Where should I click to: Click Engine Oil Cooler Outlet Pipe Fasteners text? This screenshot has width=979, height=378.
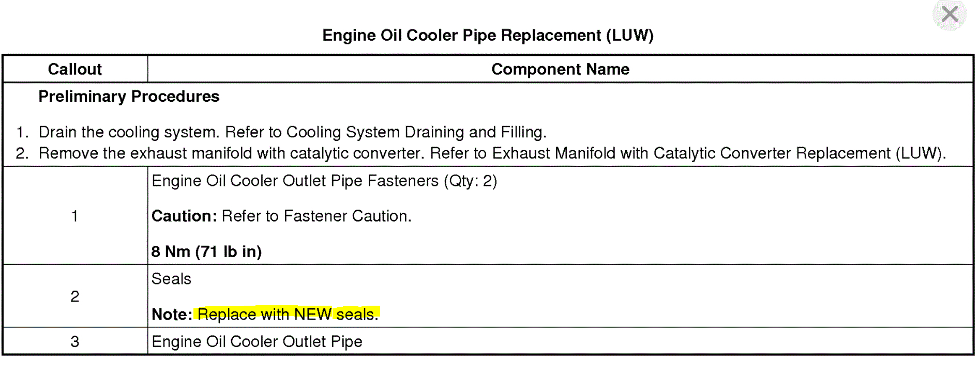pos(324,181)
